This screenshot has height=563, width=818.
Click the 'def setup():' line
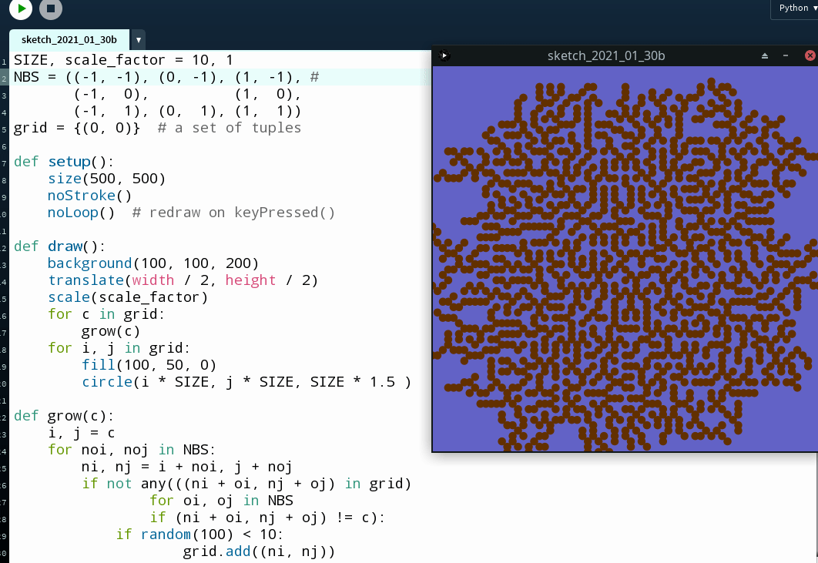(x=63, y=162)
